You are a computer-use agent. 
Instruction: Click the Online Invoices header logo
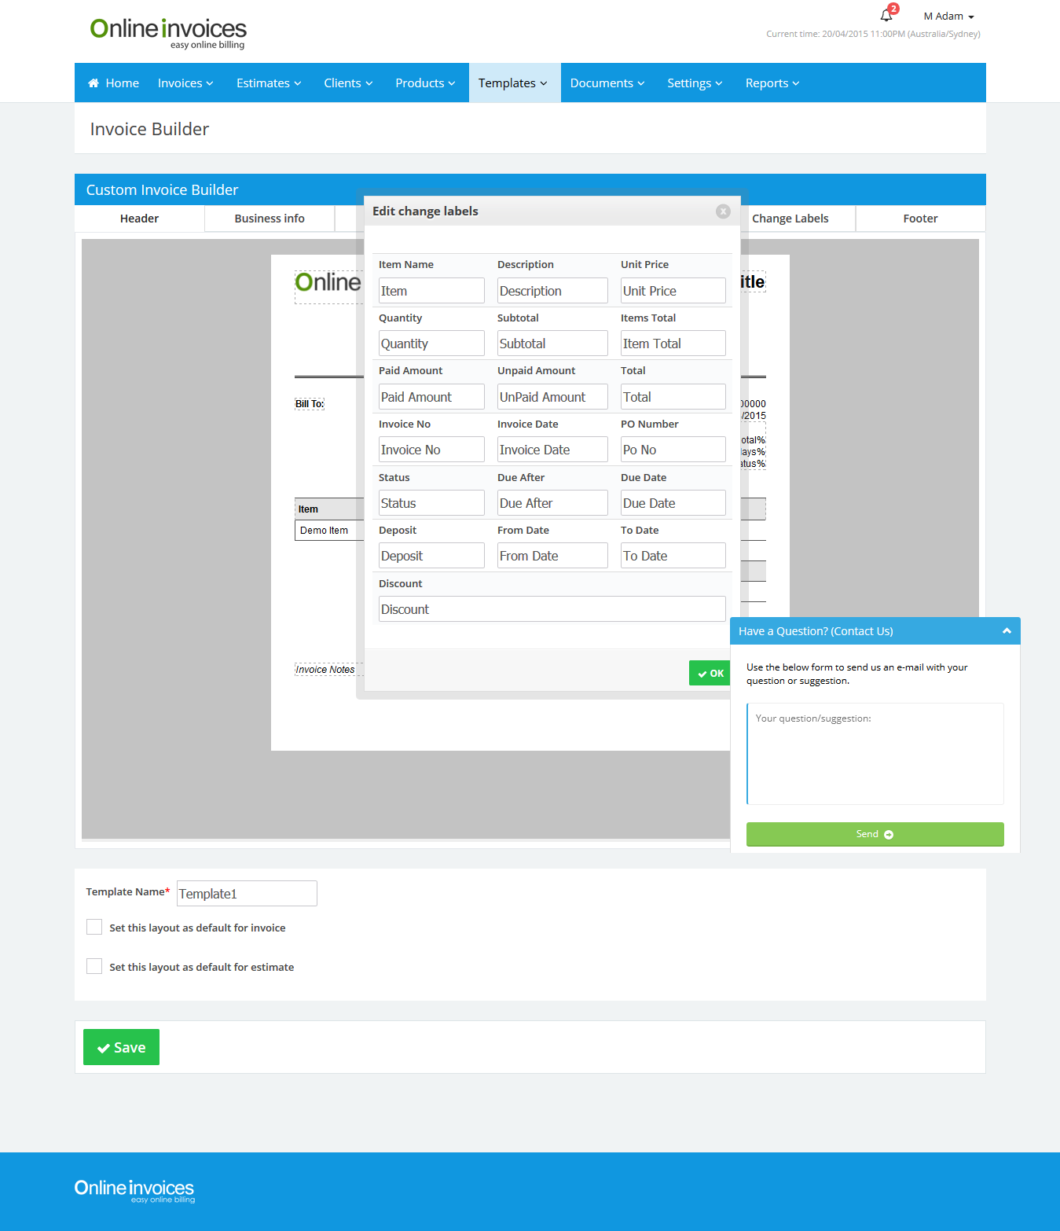tap(168, 33)
